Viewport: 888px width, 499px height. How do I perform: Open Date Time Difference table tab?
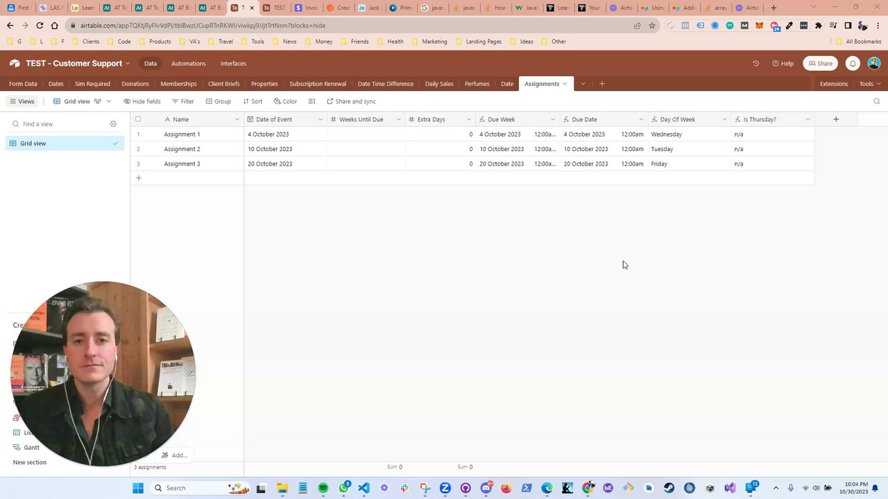(x=386, y=84)
